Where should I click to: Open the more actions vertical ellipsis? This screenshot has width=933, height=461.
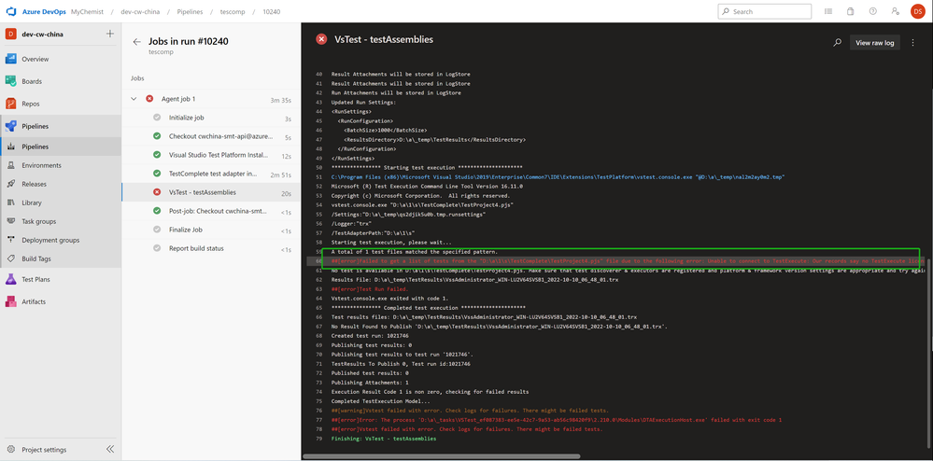913,43
